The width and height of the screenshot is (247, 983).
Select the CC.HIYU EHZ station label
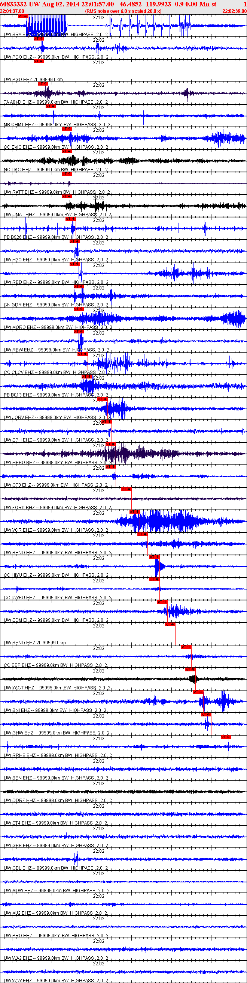click(x=56, y=575)
